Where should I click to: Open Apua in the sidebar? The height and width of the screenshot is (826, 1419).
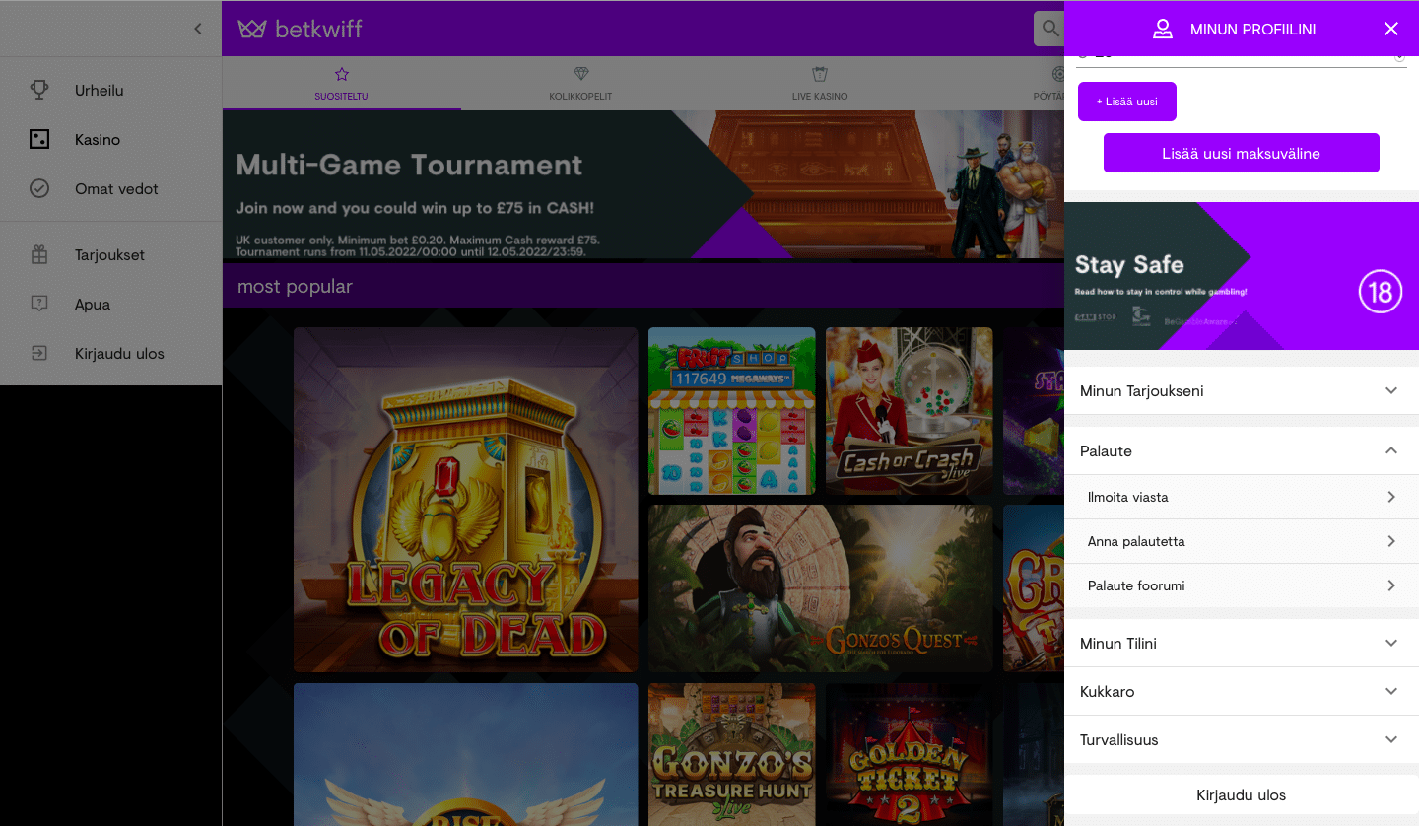[110, 304]
